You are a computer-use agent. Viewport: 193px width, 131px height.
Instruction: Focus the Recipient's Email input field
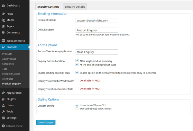97,21
